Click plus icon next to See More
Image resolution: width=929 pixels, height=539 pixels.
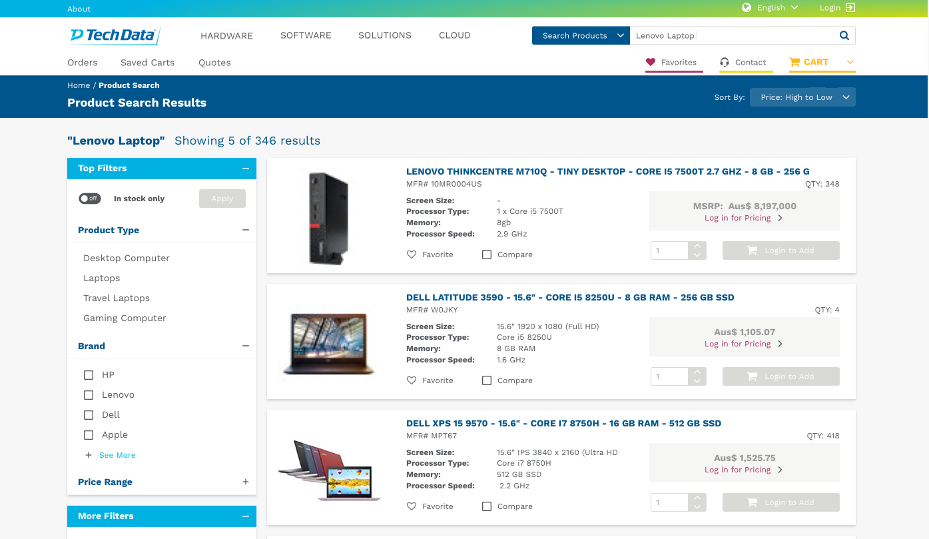click(x=89, y=455)
